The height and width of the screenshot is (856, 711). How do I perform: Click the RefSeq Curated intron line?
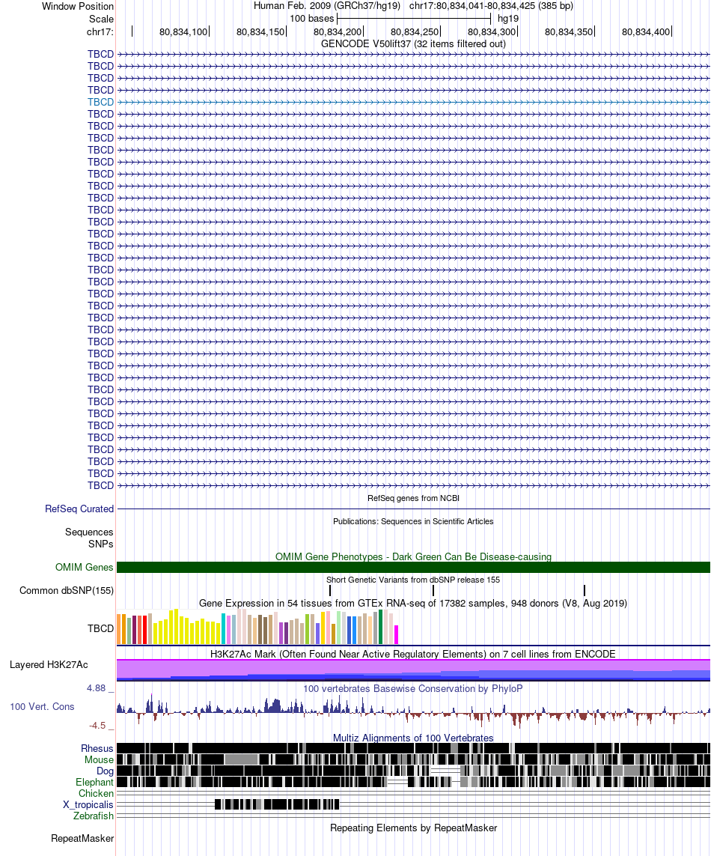coord(414,509)
